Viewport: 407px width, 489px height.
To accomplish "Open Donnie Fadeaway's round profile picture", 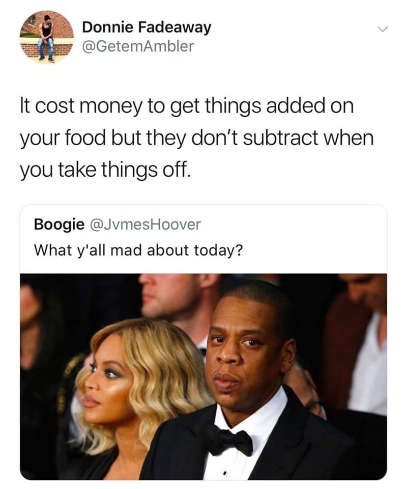I will (47, 37).
